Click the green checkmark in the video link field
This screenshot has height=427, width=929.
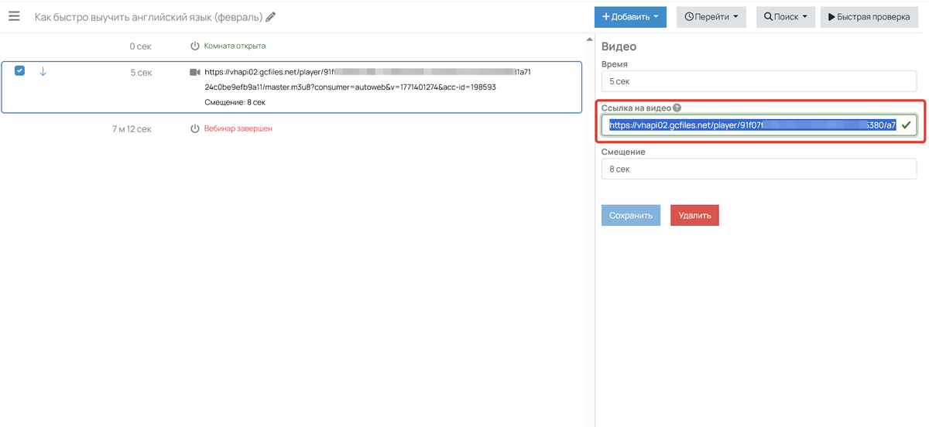pyautogui.click(x=906, y=125)
